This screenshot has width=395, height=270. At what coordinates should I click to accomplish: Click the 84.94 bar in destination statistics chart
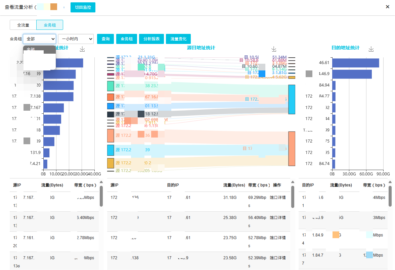(334, 86)
